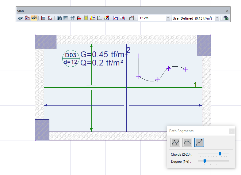The width and height of the screenshot is (241, 175).
Task: Open slab settings gear icon
Action: coord(226,18)
